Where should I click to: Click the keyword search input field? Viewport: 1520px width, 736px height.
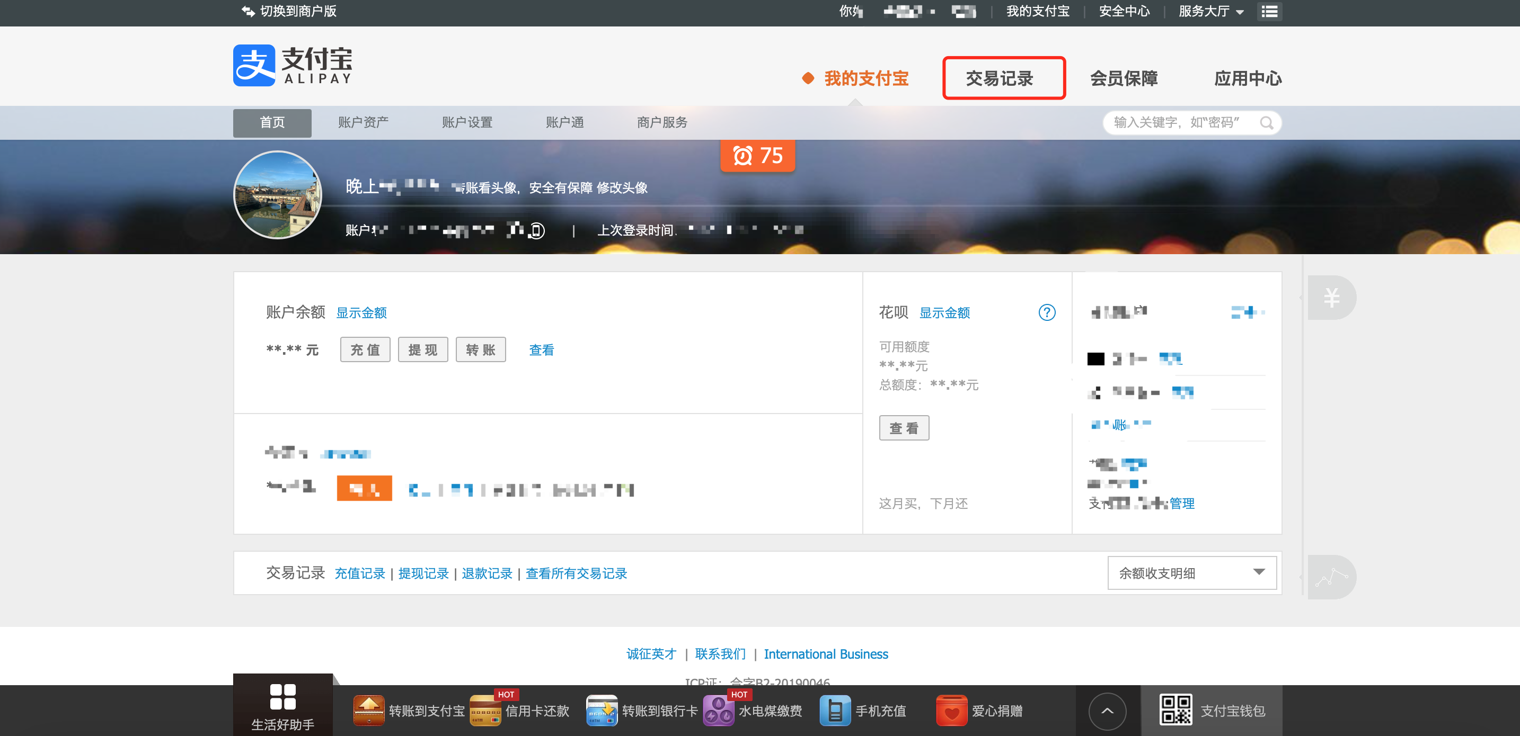click(1177, 123)
